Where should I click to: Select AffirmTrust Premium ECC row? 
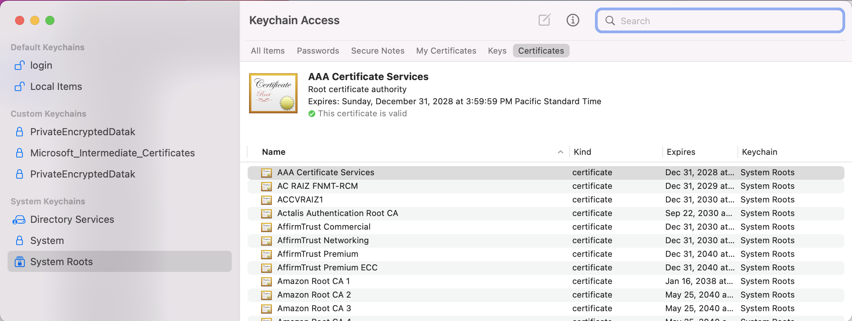tap(546, 268)
